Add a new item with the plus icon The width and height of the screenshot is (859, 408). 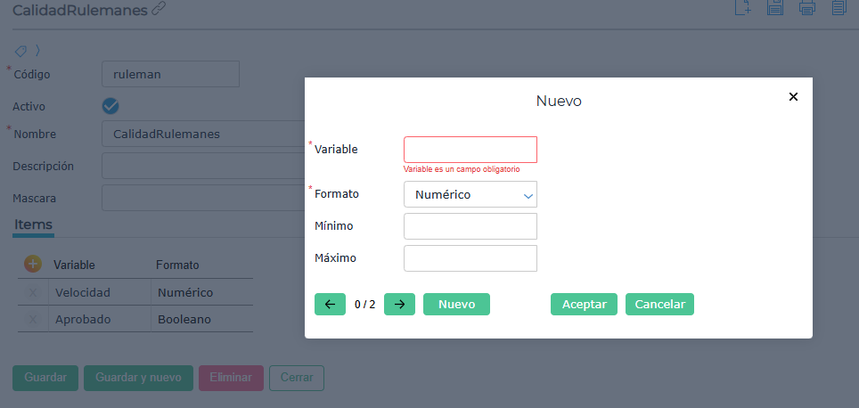tap(33, 264)
